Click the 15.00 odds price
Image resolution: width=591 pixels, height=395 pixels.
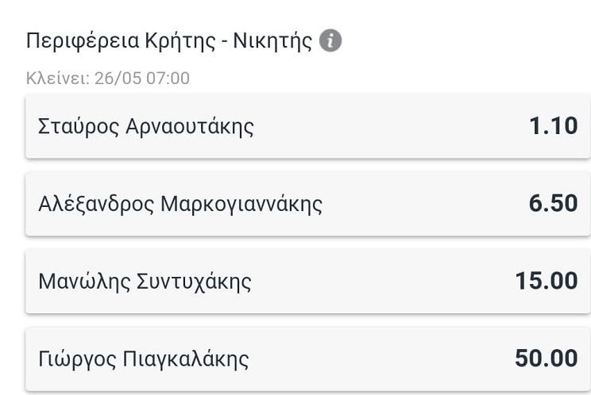click(547, 281)
